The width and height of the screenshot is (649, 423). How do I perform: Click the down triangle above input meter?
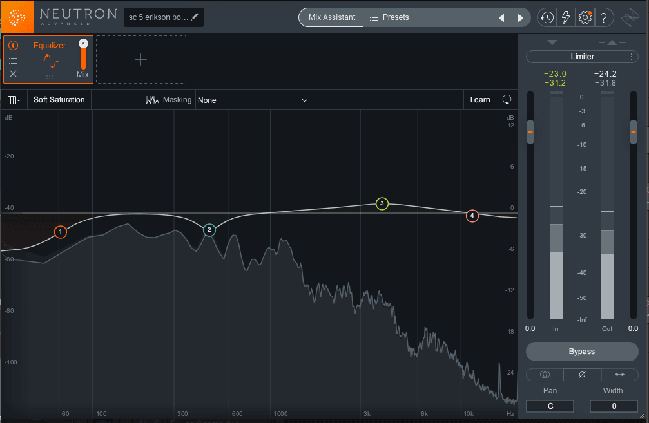552,42
